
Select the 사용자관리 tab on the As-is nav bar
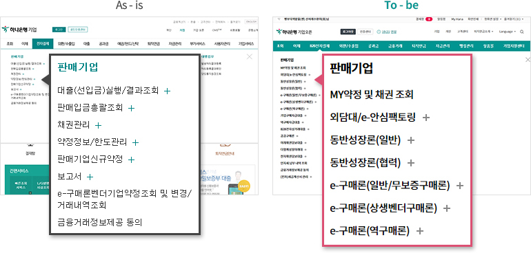point(221,43)
